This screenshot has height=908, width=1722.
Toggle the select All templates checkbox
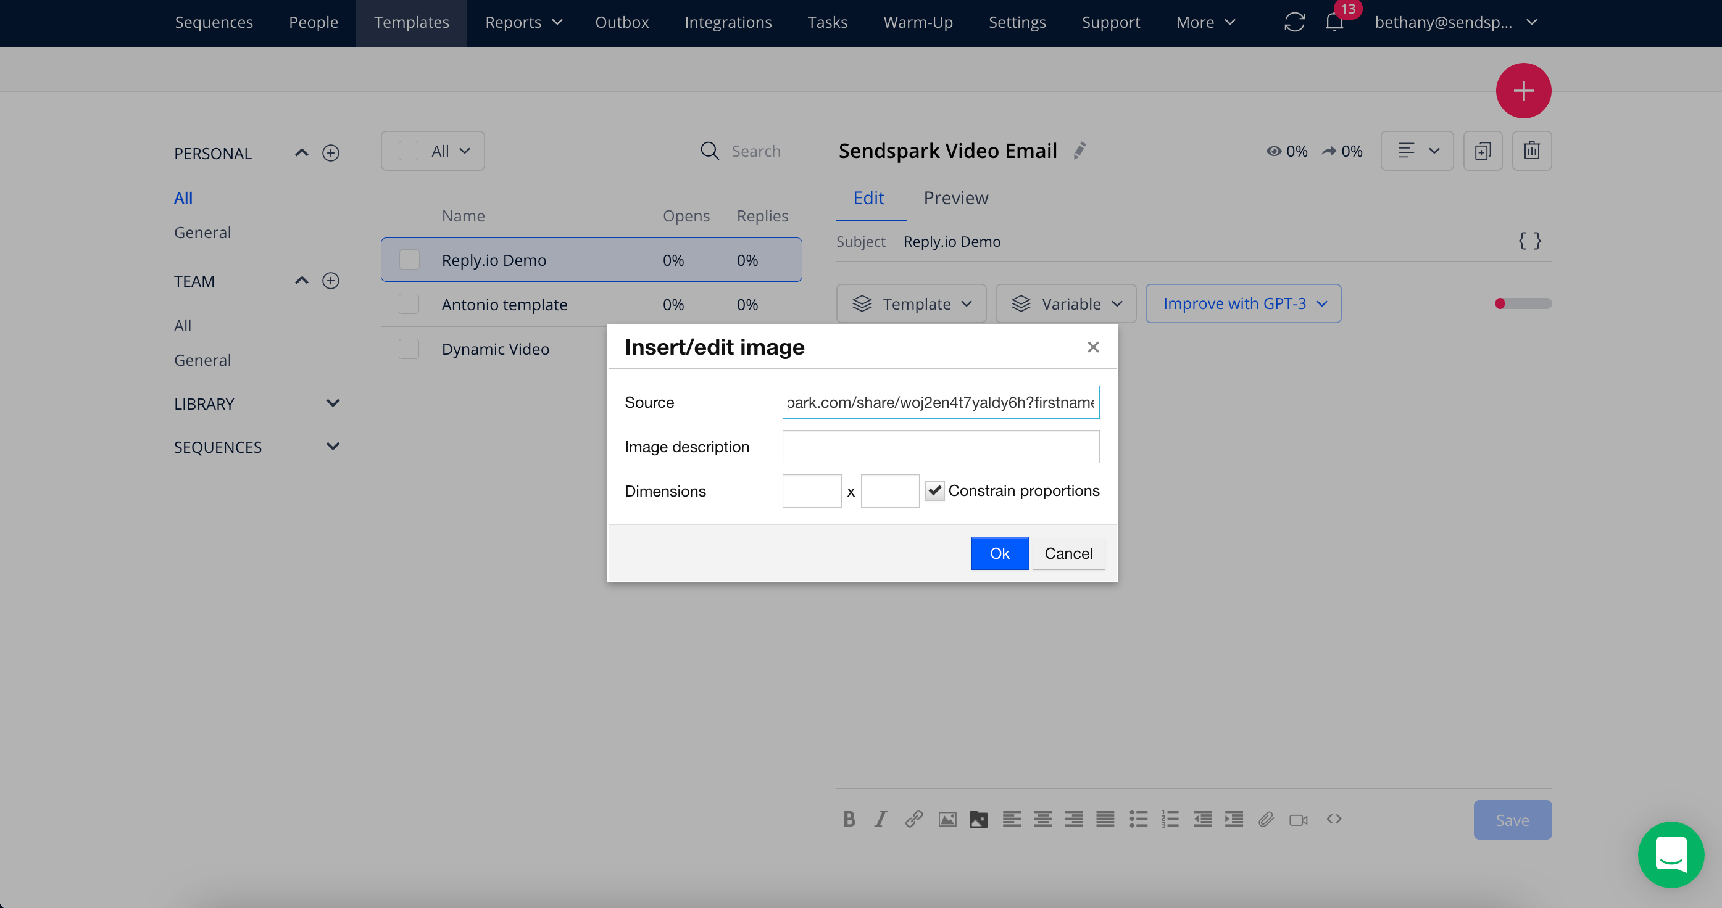(409, 151)
